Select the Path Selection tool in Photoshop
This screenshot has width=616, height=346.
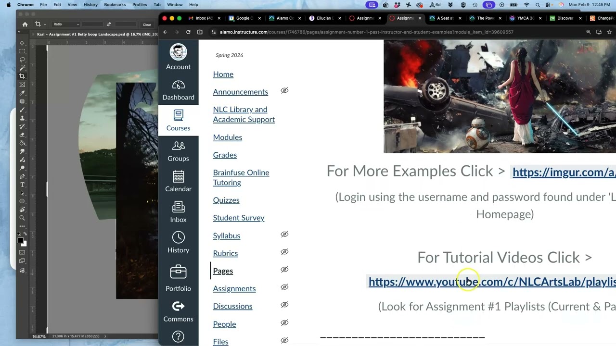(x=22, y=192)
